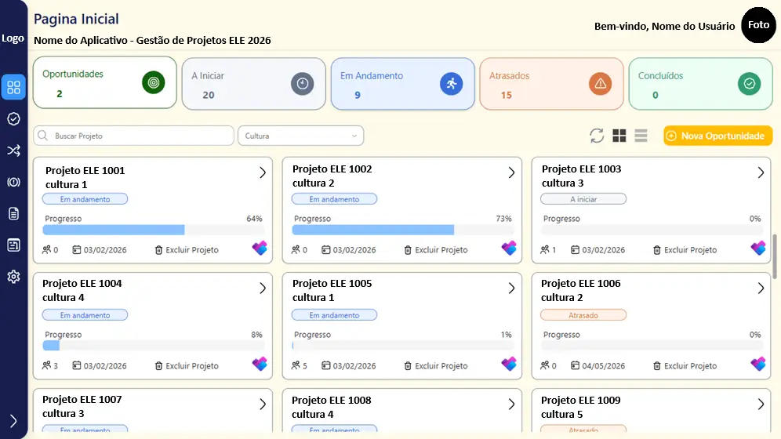Click the calendar icon on Projeto ELE 1006

(575, 365)
